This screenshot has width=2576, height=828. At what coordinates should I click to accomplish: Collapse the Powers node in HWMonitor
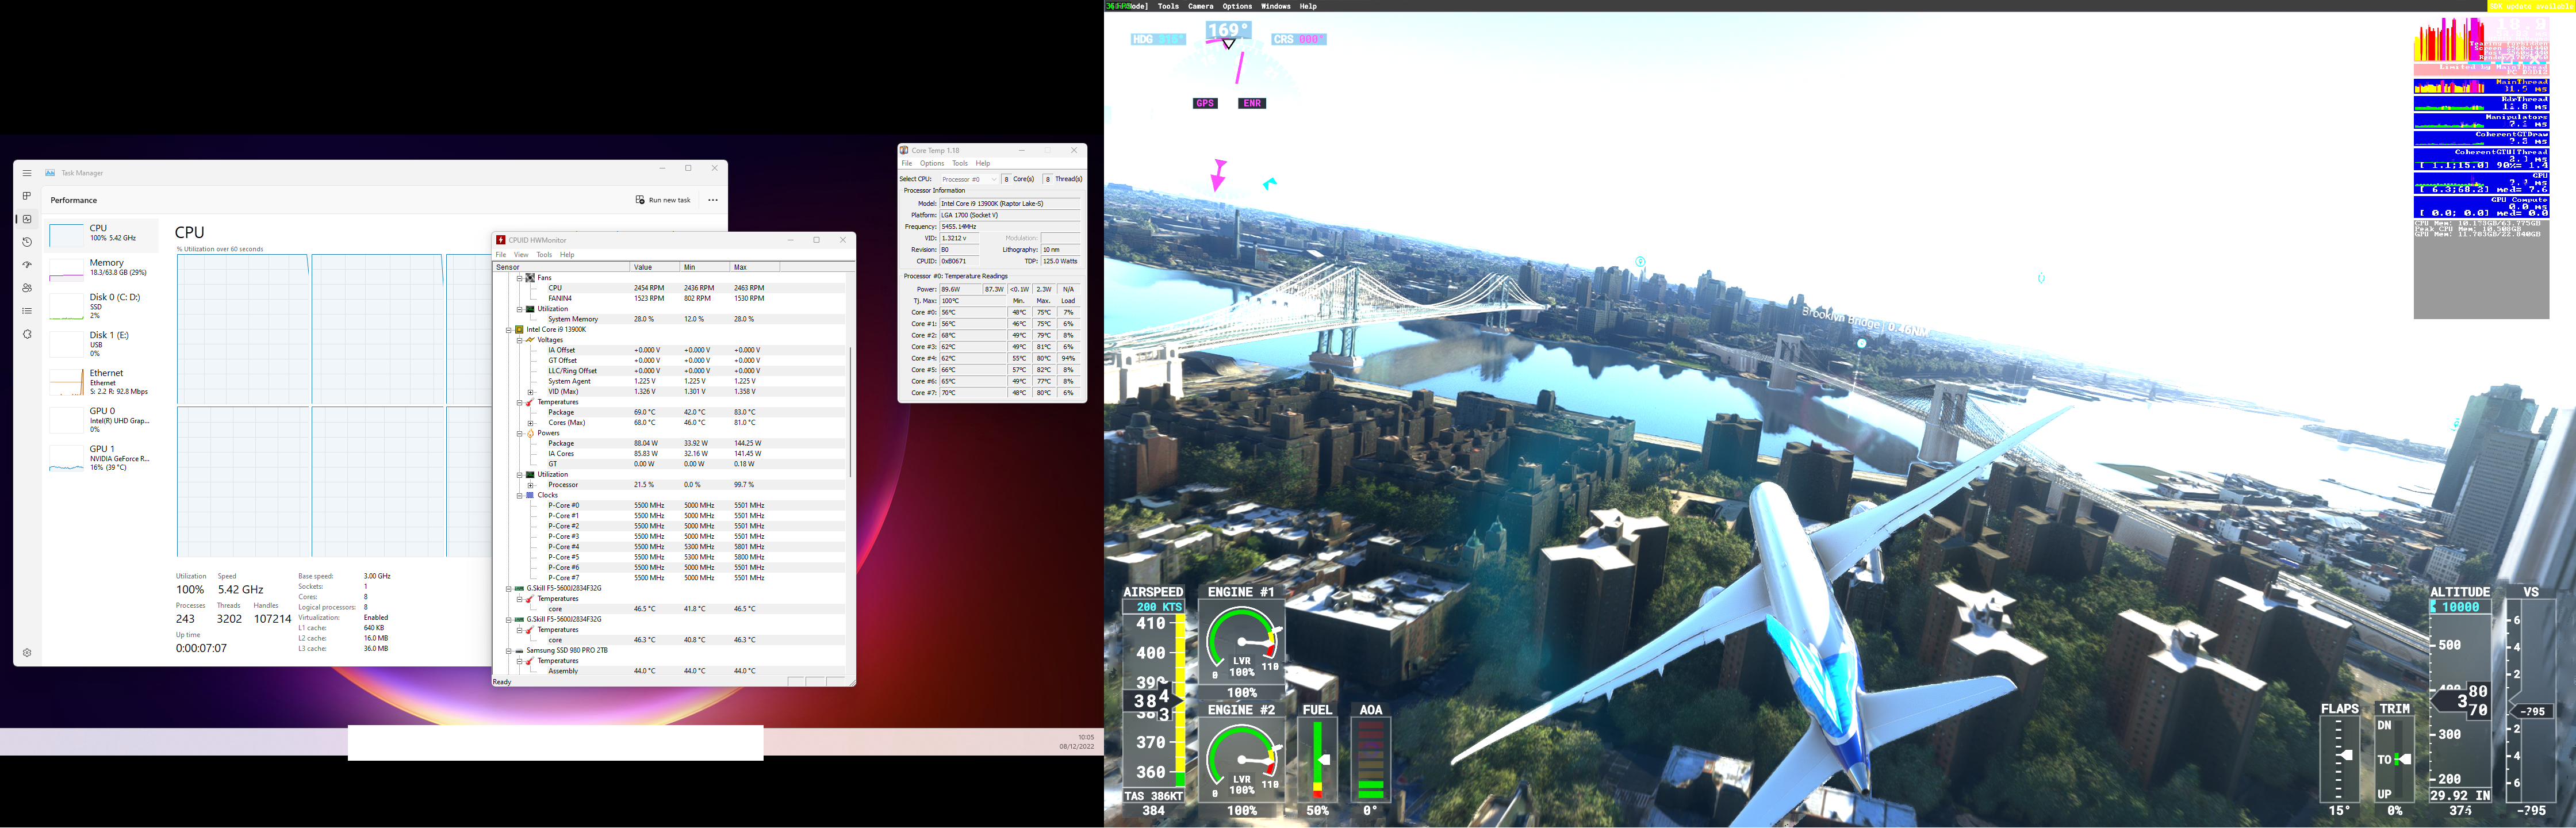tap(520, 433)
